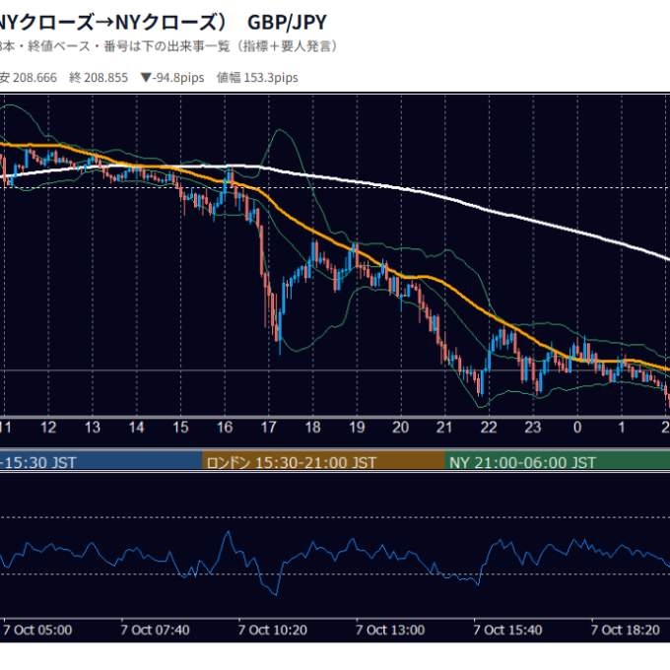Click the low price 安 208.666
The width and height of the screenshot is (670, 670).
(29, 77)
